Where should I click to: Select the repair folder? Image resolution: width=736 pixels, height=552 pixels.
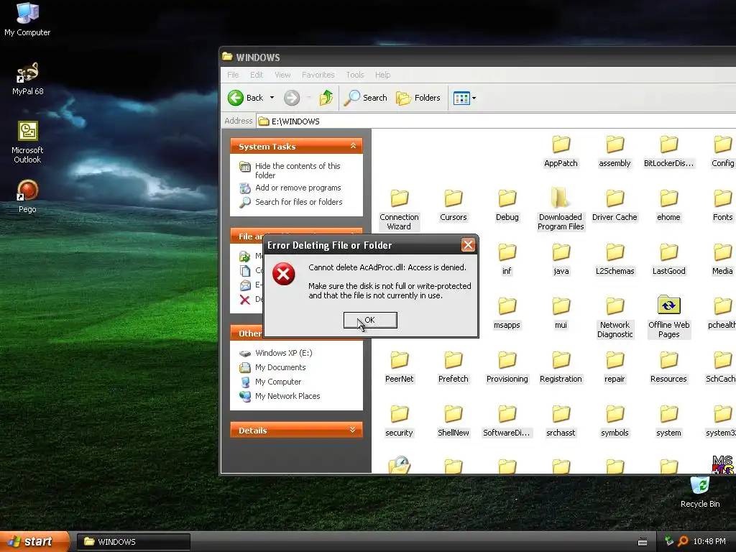coord(615,367)
